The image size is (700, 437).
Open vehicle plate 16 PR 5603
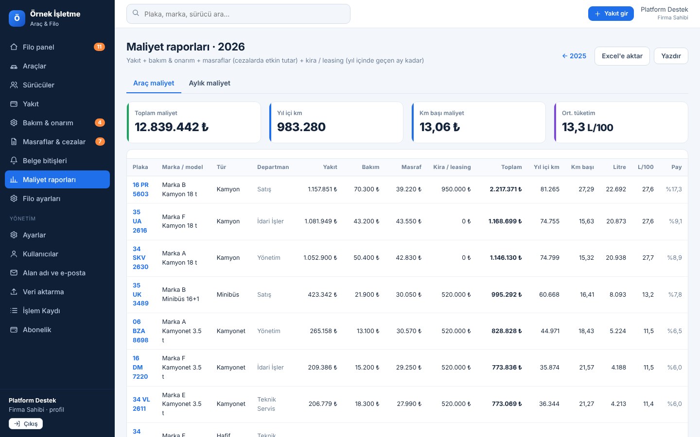(x=140, y=189)
